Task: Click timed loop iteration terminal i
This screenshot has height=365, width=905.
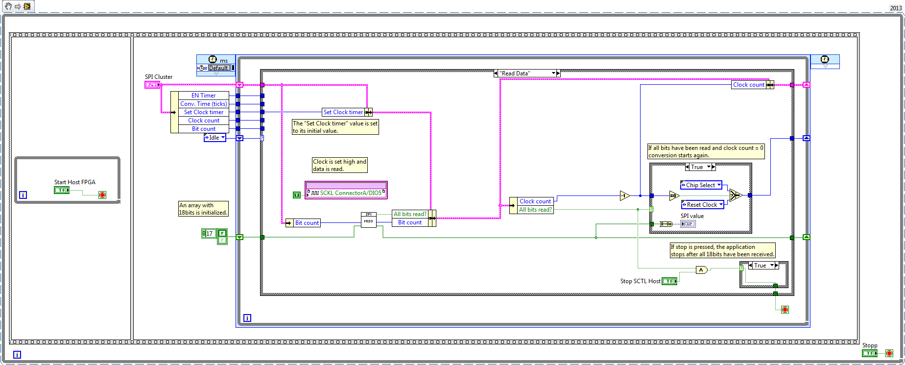Action: [x=247, y=318]
